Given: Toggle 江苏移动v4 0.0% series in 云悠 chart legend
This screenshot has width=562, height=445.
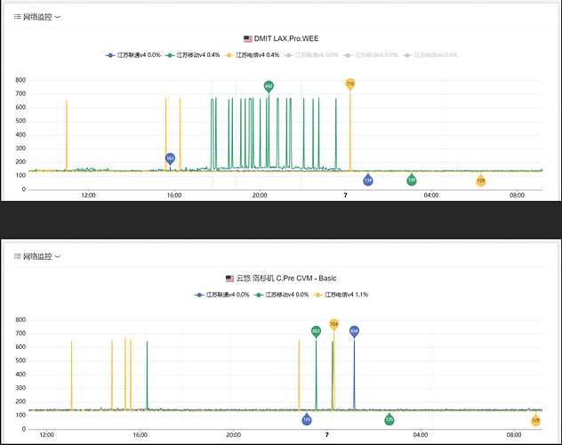Looking at the screenshot, I should 281,295.
